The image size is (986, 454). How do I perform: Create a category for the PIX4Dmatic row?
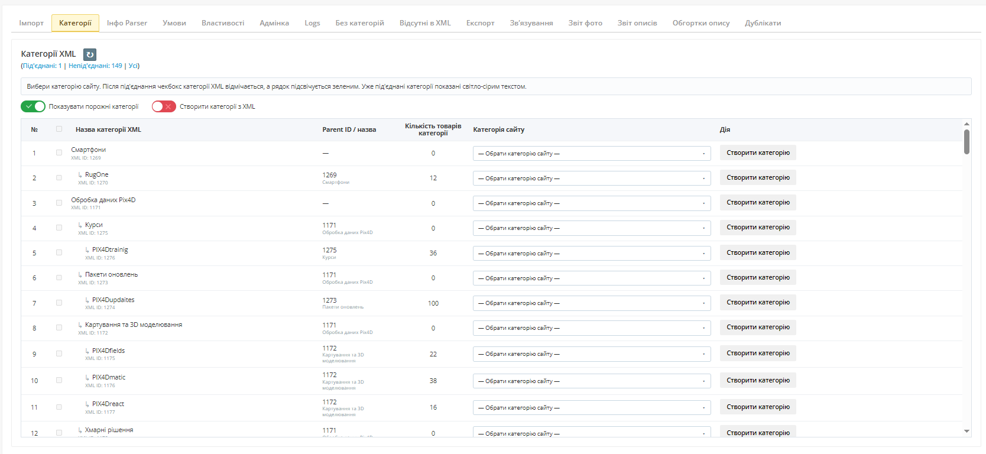point(758,380)
